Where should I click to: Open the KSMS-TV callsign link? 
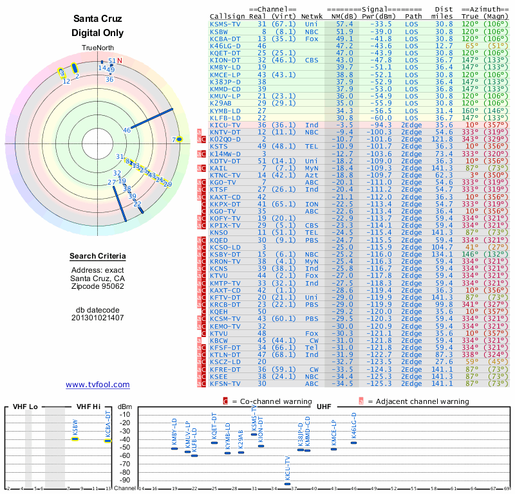coord(225,24)
